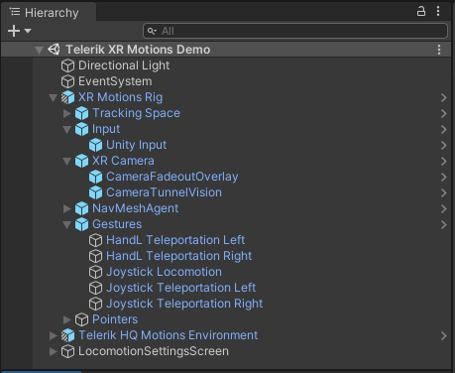Click the CameraFadeoutOverlay cube icon
This screenshot has width=455, height=373.
[x=95, y=177]
